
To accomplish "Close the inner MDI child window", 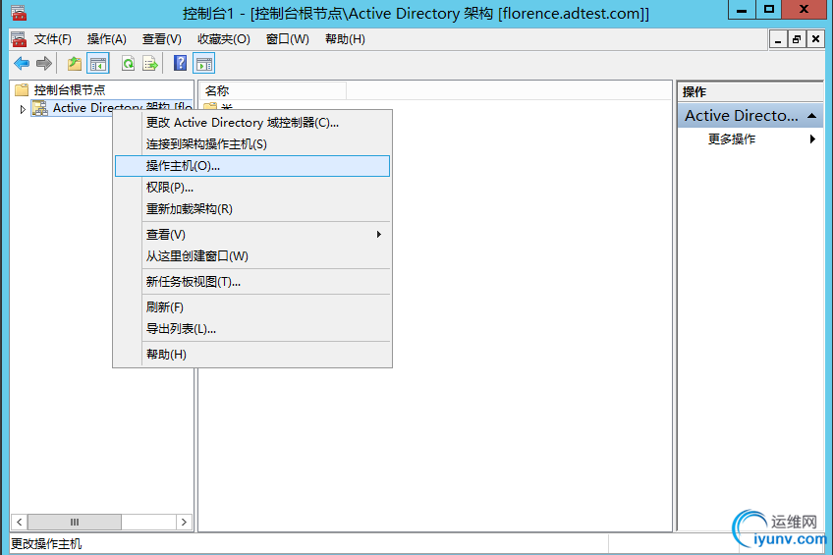I will [815, 39].
